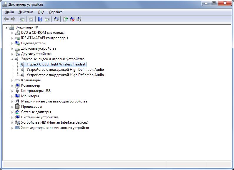This screenshot has width=234, height=170.
Task: Click the Видеоадаптеры display adapter icon
Action: [17, 43]
